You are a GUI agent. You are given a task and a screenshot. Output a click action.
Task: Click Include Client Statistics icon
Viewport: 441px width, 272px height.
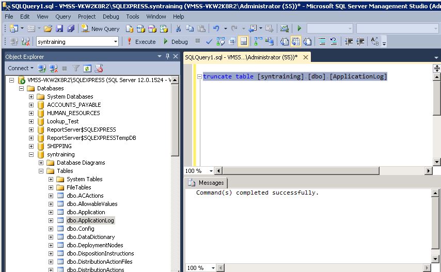click(270, 42)
